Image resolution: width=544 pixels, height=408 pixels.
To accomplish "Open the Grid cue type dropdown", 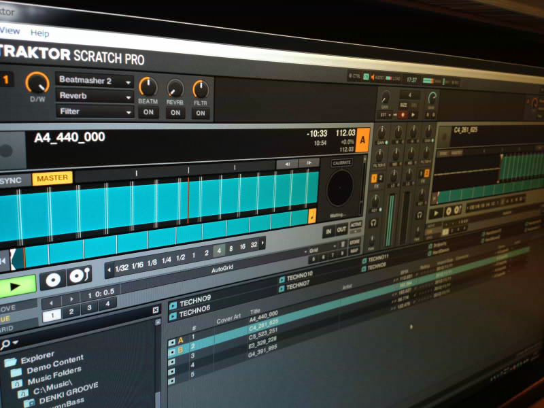I will (x=322, y=249).
